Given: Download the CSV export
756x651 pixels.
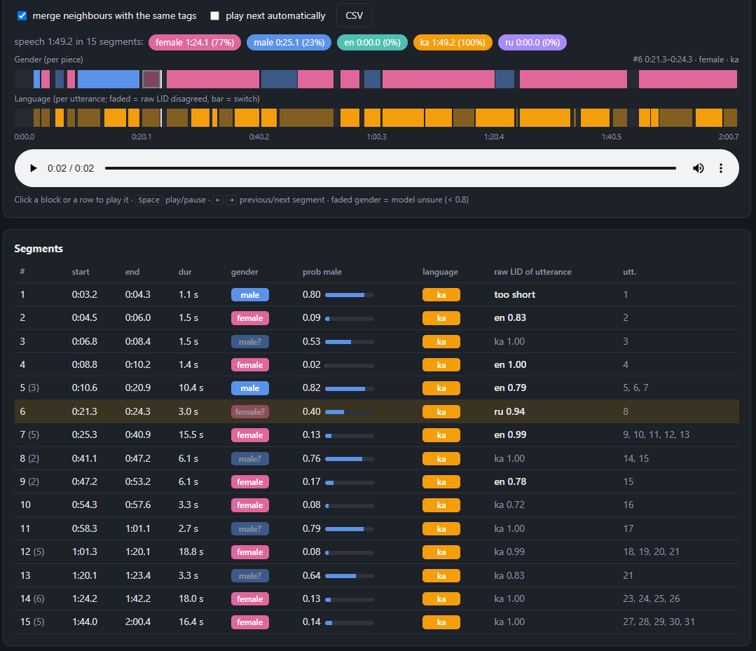Looking at the screenshot, I should pyautogui.click(x=354, y=15).
